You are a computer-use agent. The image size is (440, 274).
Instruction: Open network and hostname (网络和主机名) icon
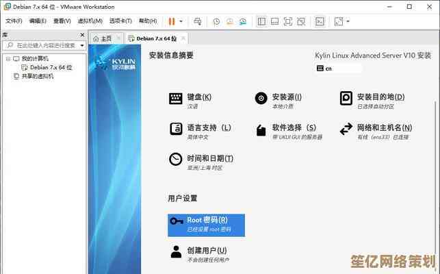pos(346,129)
